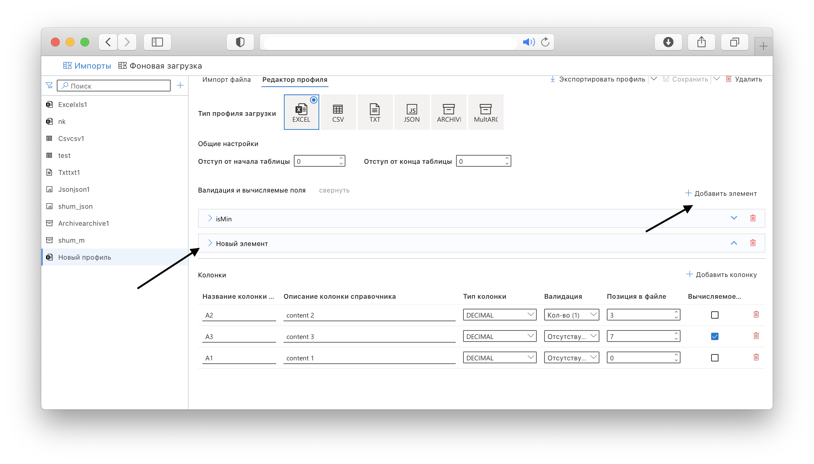
Task: Pick the JSON profile type icon
Action: [412, 112]
